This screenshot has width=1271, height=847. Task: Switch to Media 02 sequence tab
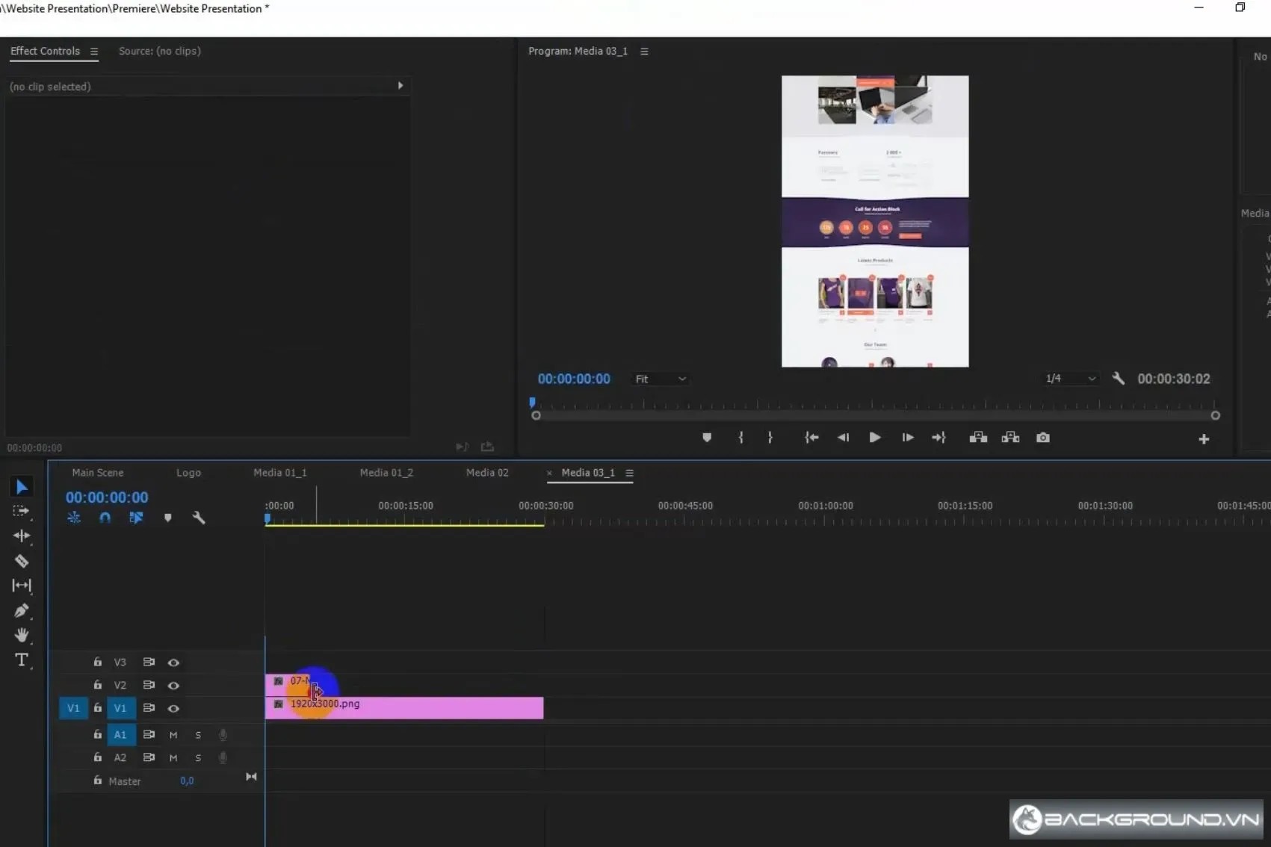(487, 473)
